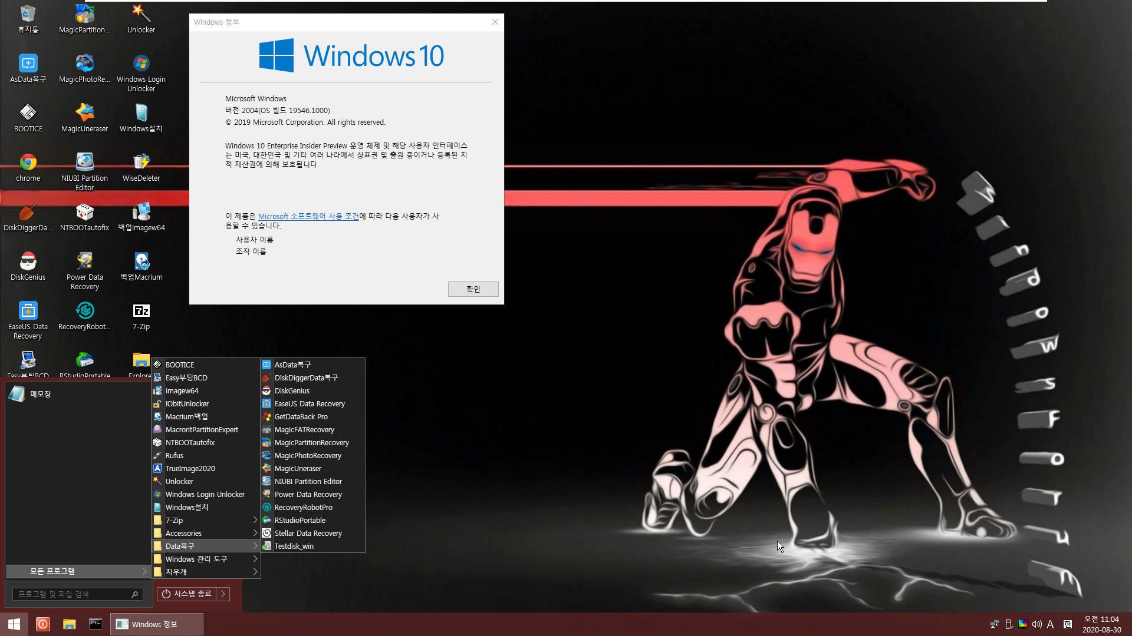Image resolution: width=1132 pixels, height=636 pixels.
Task: Click 확인 button to close Windows info
Action: (x=473, y=288)
